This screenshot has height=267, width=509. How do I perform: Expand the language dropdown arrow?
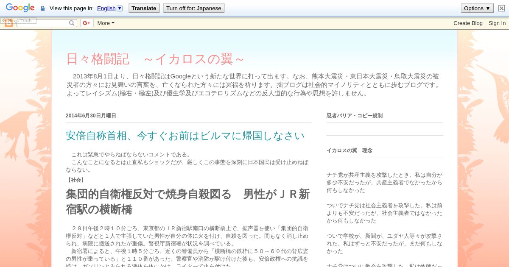pyautogui.click(x=120, y=8)
